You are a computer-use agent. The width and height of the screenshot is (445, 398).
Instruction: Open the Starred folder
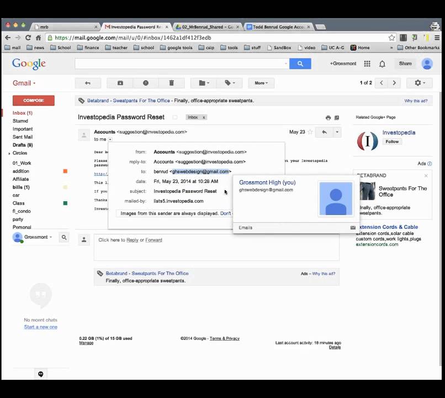click(20, 121)
